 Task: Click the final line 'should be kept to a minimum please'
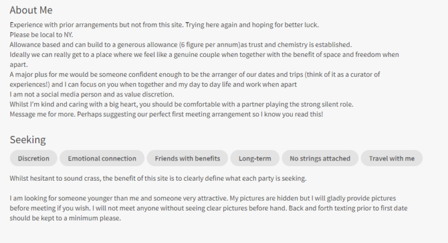[65, 218]
